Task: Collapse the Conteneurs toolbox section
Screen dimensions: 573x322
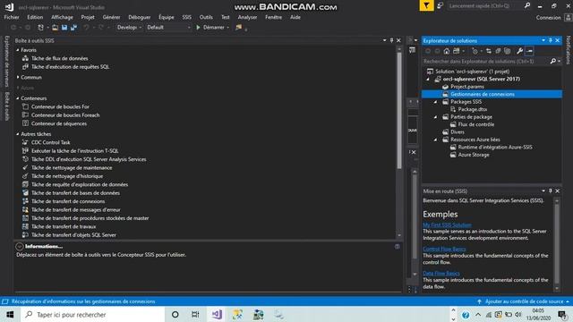Action: coord(18,98)
